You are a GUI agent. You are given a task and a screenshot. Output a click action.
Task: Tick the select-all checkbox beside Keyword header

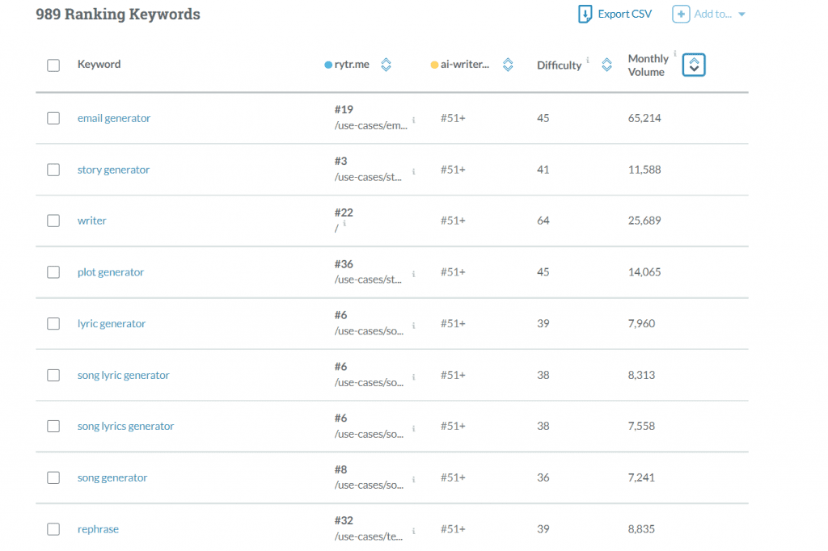(x=53, y=65)
